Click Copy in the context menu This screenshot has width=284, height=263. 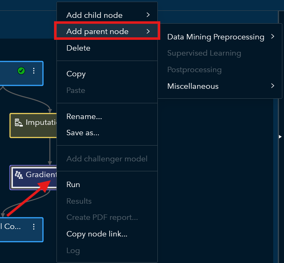click(x=76, y=74)
